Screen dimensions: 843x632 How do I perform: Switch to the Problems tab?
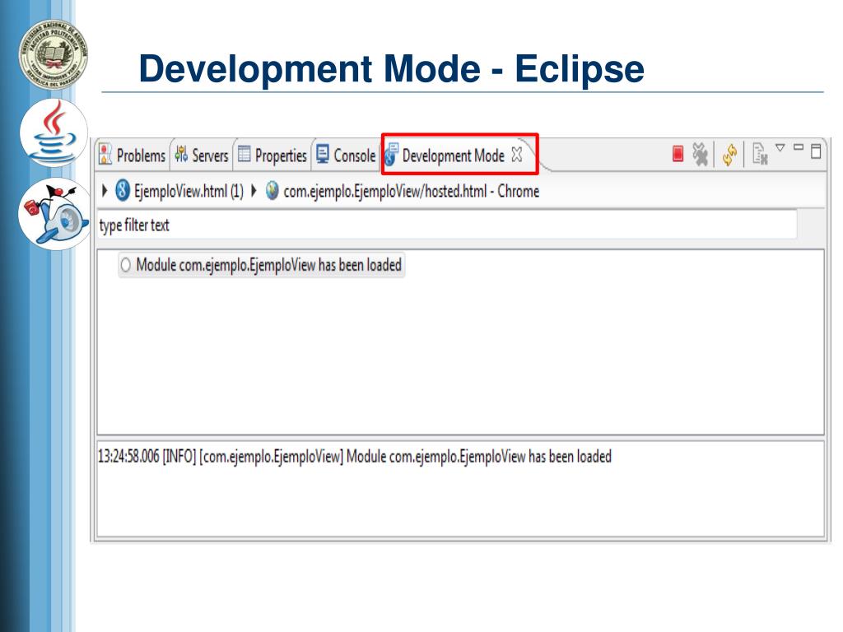tap(133, 156)
